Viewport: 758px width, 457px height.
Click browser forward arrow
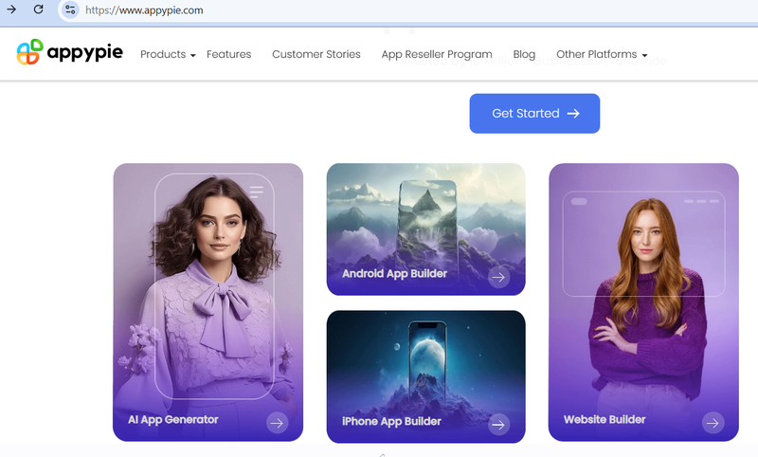point(11,9)
